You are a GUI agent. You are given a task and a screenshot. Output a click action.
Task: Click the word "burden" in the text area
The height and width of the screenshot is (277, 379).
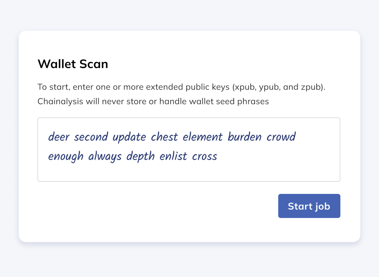point(245,137)
